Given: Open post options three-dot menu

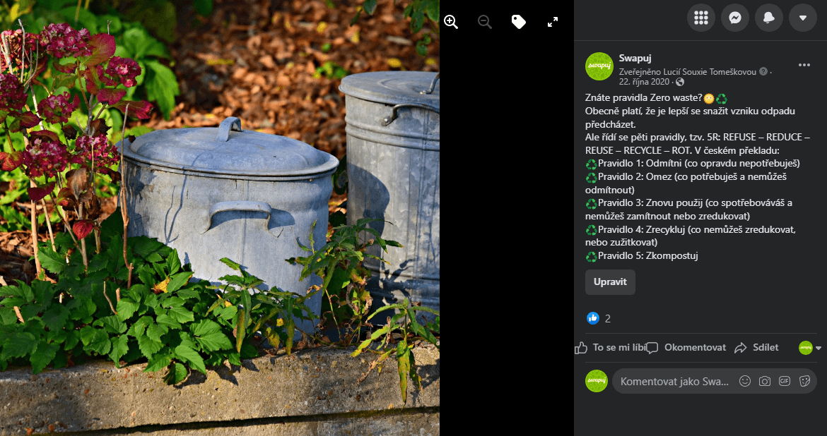Looking at the screenshot, I should click(804, 65).
